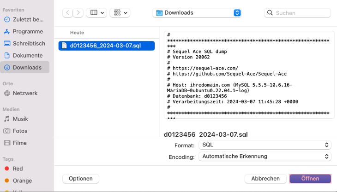Open the grouping options chevron
The width and height of the screenshot is (337, 192).
[126, 13]
